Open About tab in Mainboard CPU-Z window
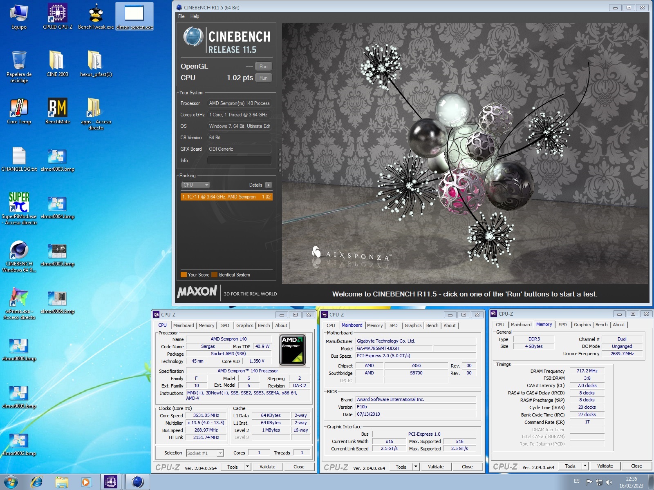 [450, 325]
